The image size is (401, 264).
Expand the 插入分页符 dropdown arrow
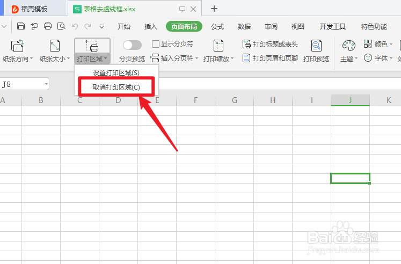(196, 58)
